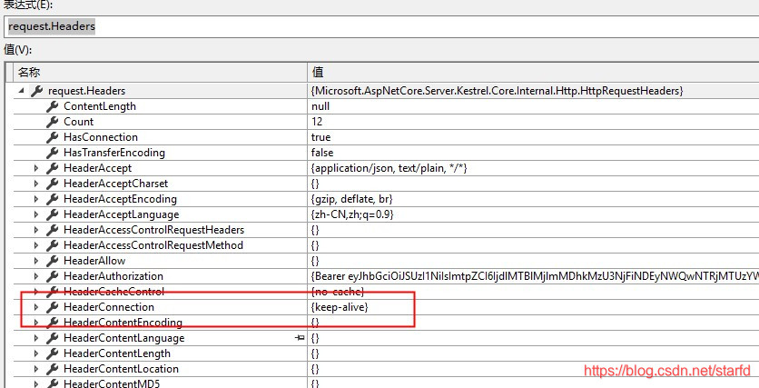Expand the HeaderAuthorization node
Image resolution: width=759 pixels, height=388 pixels.
click(x=35, y=276)
